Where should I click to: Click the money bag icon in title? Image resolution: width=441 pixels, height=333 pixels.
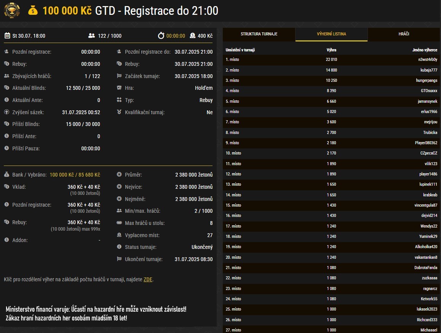tap(33, 11)
